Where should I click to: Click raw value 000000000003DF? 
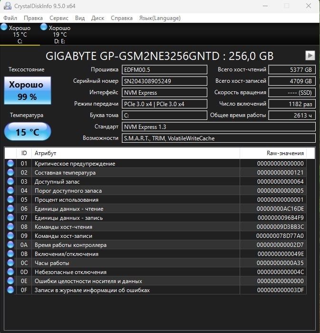click(281, 290)
